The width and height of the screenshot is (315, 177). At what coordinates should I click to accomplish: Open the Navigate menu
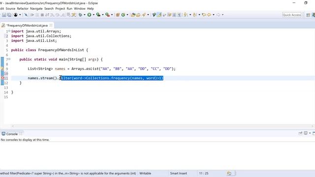(36, 9)
